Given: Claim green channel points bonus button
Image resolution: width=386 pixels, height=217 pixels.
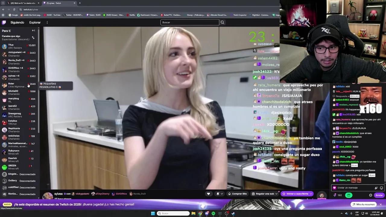Looking at the screenshot, I should click(349, 195).
